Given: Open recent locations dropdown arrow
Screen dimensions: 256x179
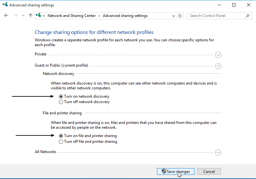Looking at the screenshot, I should pyautogui.click(x=23, y=16).
